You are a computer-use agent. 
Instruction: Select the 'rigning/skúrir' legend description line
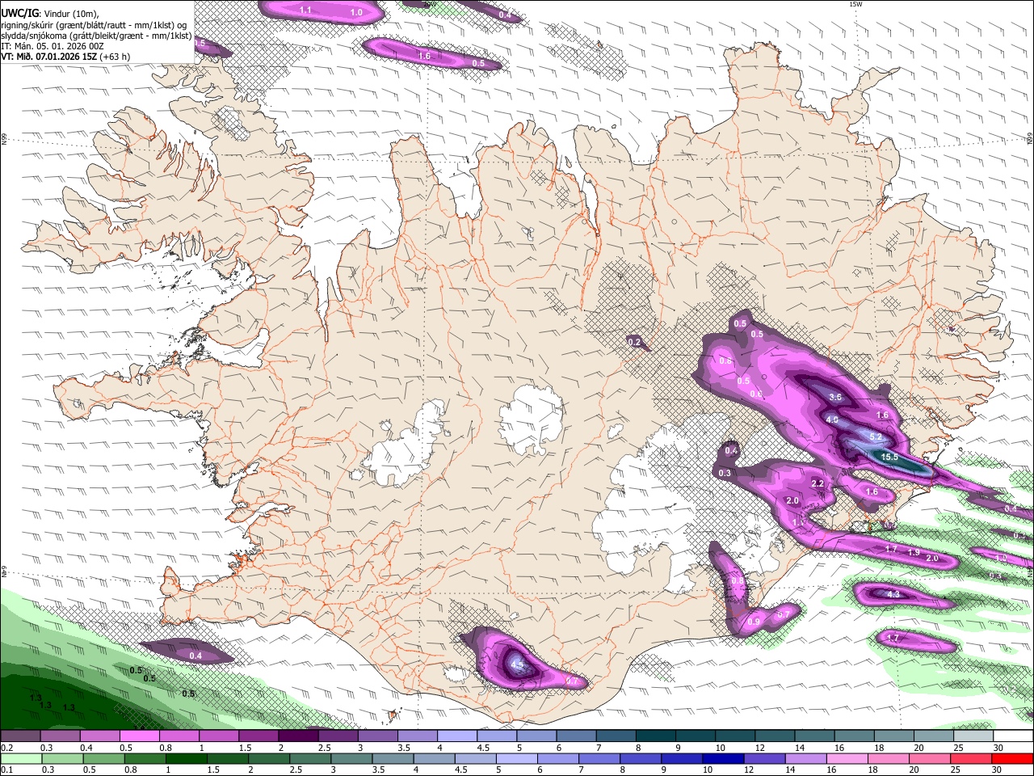pos(95,25)
